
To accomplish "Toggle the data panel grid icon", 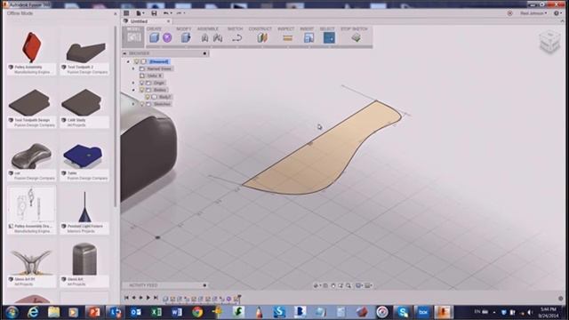I will (x=126, y=13).
